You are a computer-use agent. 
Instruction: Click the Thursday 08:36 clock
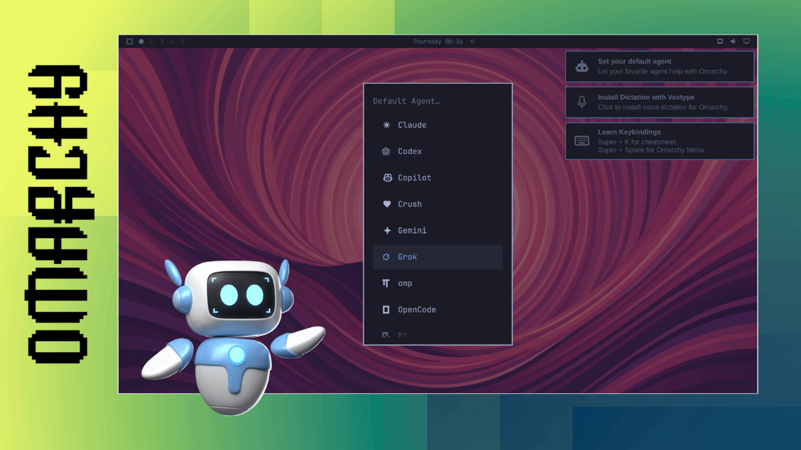438,41
